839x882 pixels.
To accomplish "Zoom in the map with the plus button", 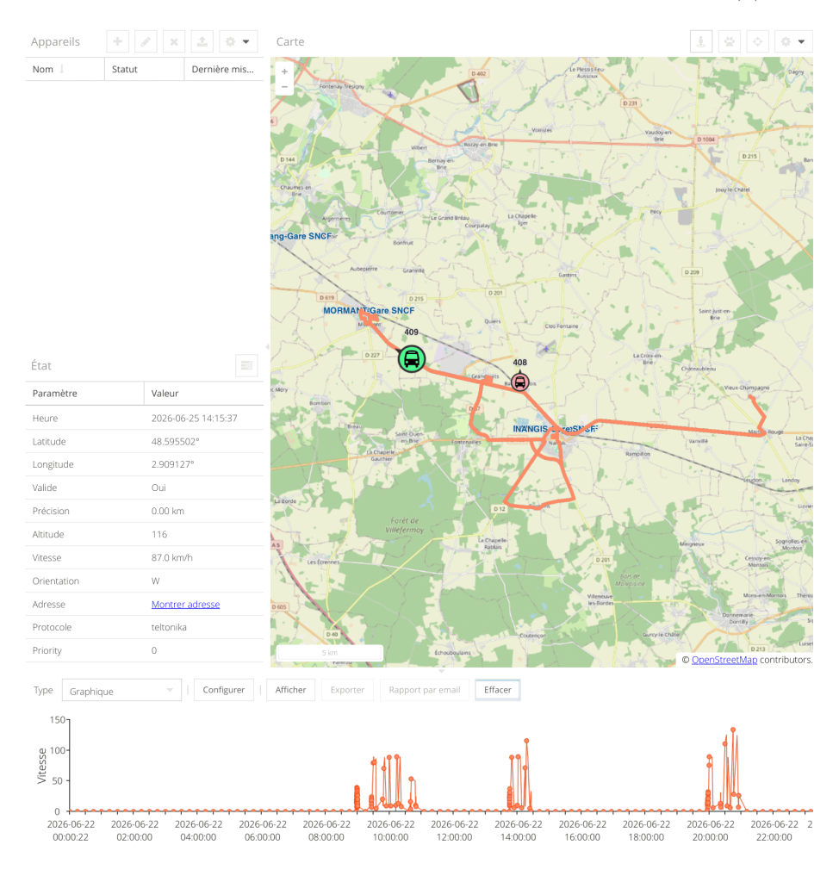I will click(285, 71).
